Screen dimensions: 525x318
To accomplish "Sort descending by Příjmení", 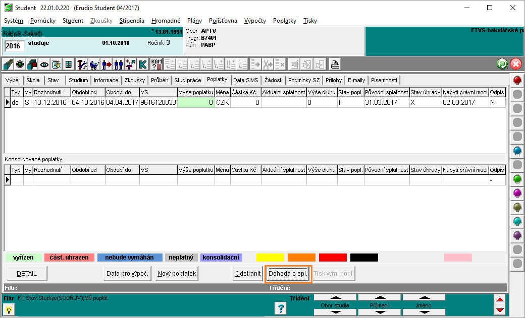I will point(379,312).
